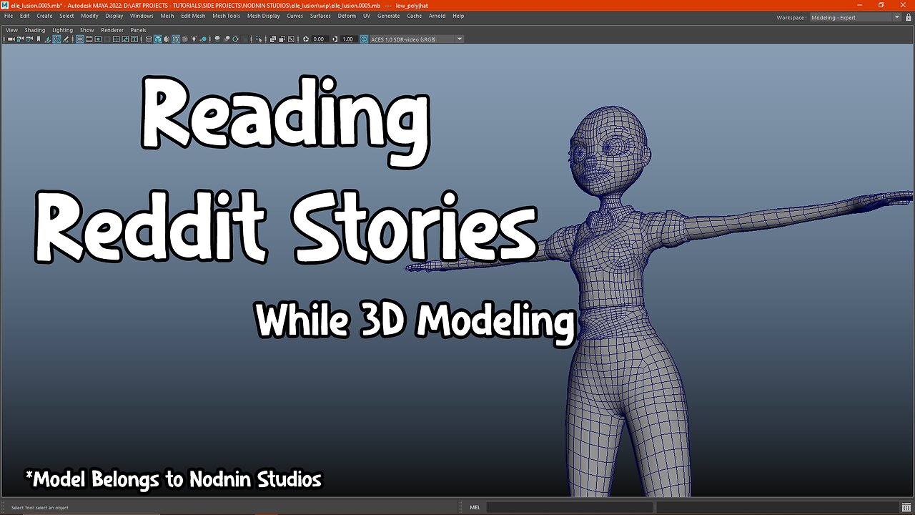Open the panel Renderer menu
Image resolution: width=915 pixels, height=515 pixels.
tap(112, 30)
